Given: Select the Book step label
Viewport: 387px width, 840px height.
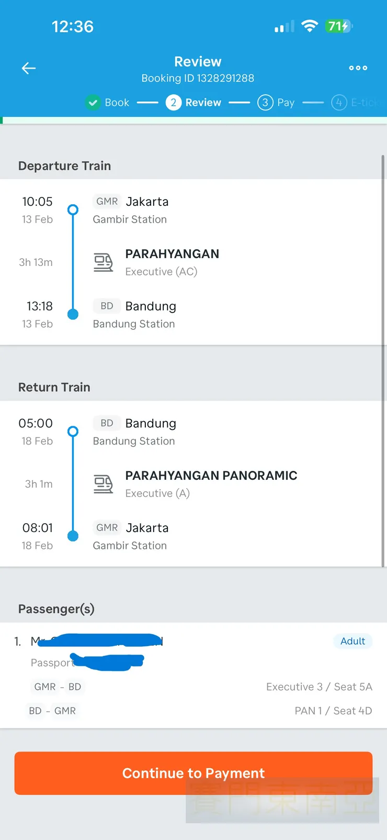Looking at the screenshot, I should point(117,103).
